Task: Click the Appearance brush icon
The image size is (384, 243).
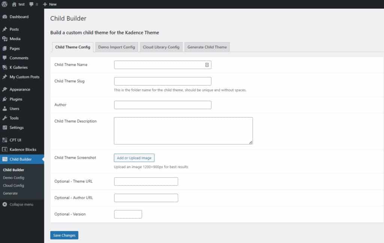Action: coord(4,89)
